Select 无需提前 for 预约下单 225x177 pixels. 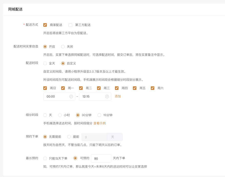coord(45,137)
